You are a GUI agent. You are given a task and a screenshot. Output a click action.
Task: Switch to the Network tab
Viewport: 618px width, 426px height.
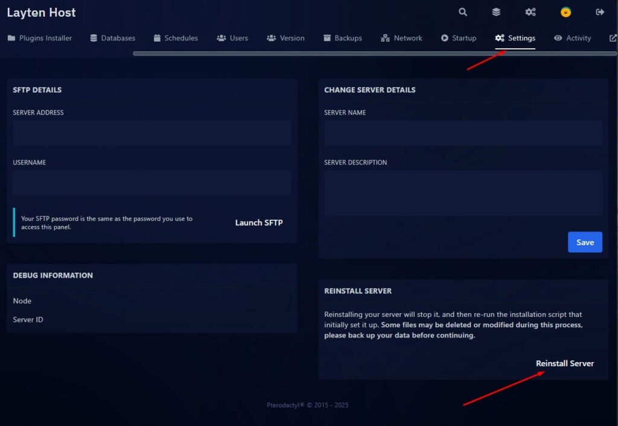[401, 38]
